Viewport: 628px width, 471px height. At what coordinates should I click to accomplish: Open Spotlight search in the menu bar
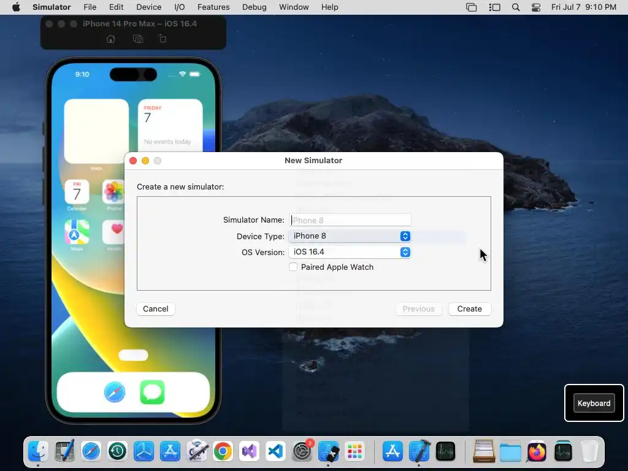click(516, 7)
